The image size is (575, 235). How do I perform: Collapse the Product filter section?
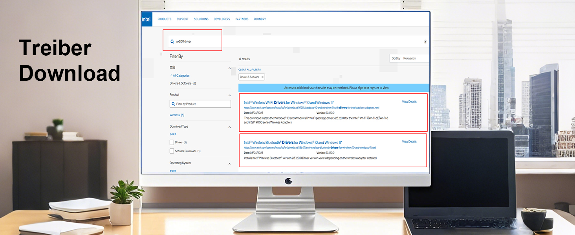tap(229, 95)
